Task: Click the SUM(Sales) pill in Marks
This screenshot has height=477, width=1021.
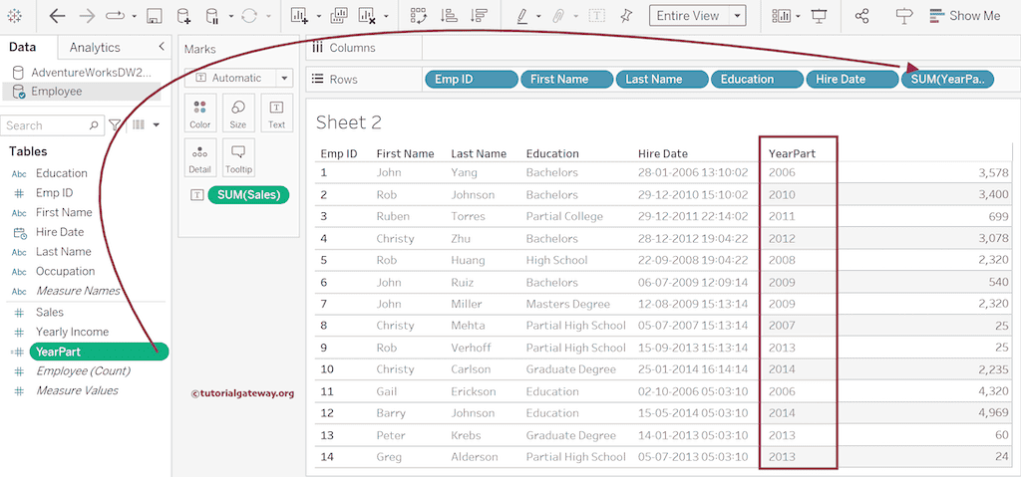Action: 248,194
